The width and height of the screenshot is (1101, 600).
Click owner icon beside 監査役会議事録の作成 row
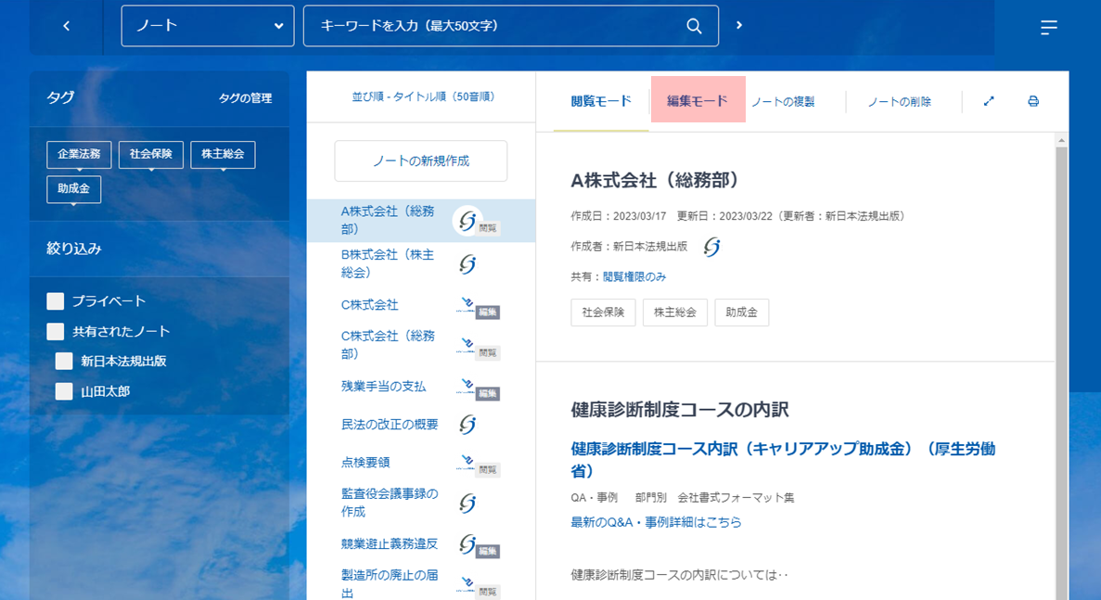pos(467,503)
